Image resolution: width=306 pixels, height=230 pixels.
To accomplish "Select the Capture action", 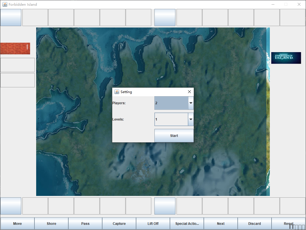I will pyautogui.click(x=119, y=224).
